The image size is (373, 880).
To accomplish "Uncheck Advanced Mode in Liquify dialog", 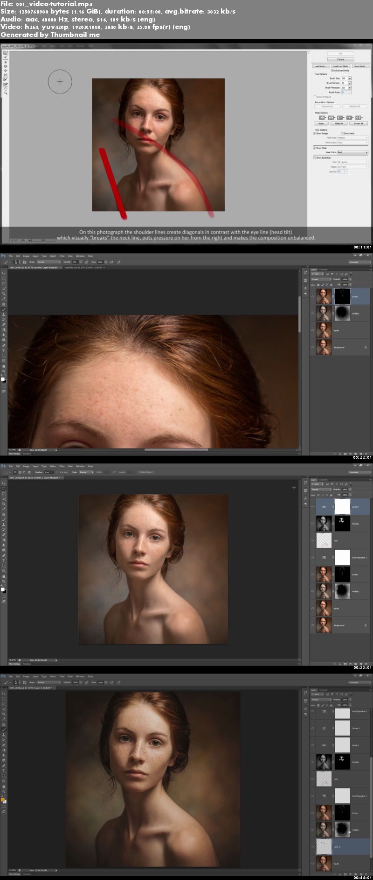I will [x=332, y=71].
